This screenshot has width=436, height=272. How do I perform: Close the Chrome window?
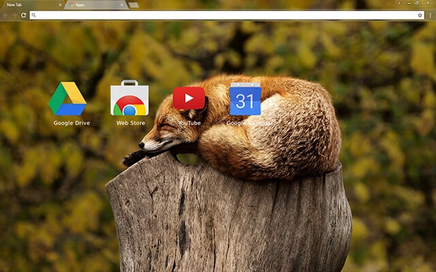pos(429,3)
